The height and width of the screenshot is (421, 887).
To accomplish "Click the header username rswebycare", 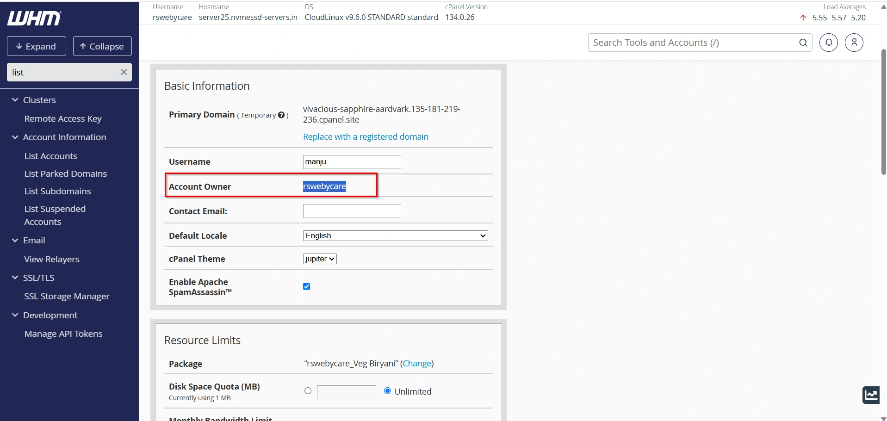I will [x=172, y=17].
